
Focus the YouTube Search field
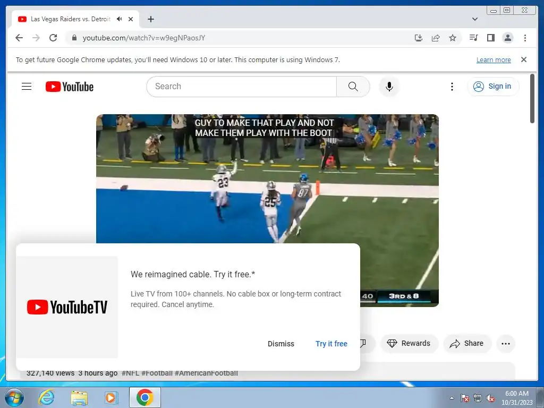[242, 87]
